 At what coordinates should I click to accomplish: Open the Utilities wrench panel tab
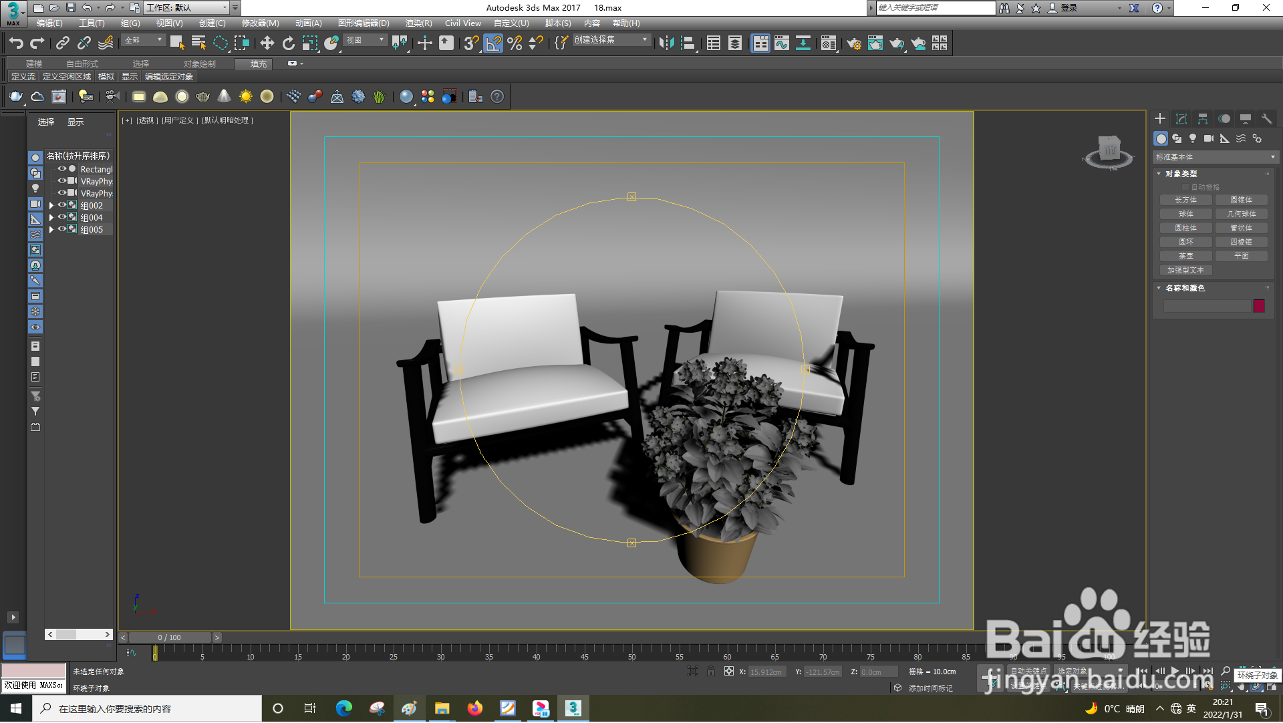coord(1266,118)
